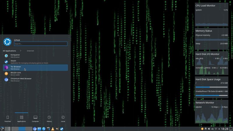Click the 1TB-Data-Drive mount label
The image size is (233, 131).
208,91
